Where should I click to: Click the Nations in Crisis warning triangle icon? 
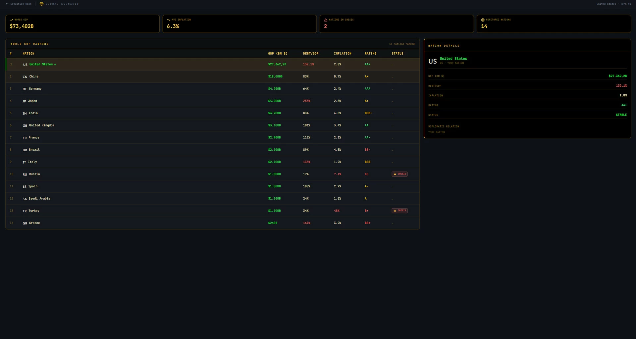(x=326, y=20)
